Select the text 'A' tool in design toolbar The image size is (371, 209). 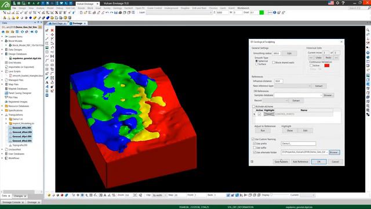(47, 82)
